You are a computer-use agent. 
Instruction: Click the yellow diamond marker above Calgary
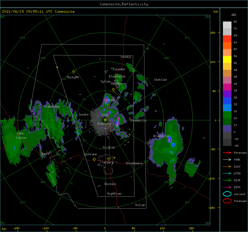pos(109,159)
